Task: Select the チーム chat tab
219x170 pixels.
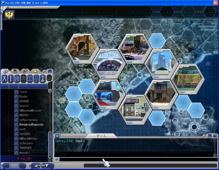Action: coord(101,136)
